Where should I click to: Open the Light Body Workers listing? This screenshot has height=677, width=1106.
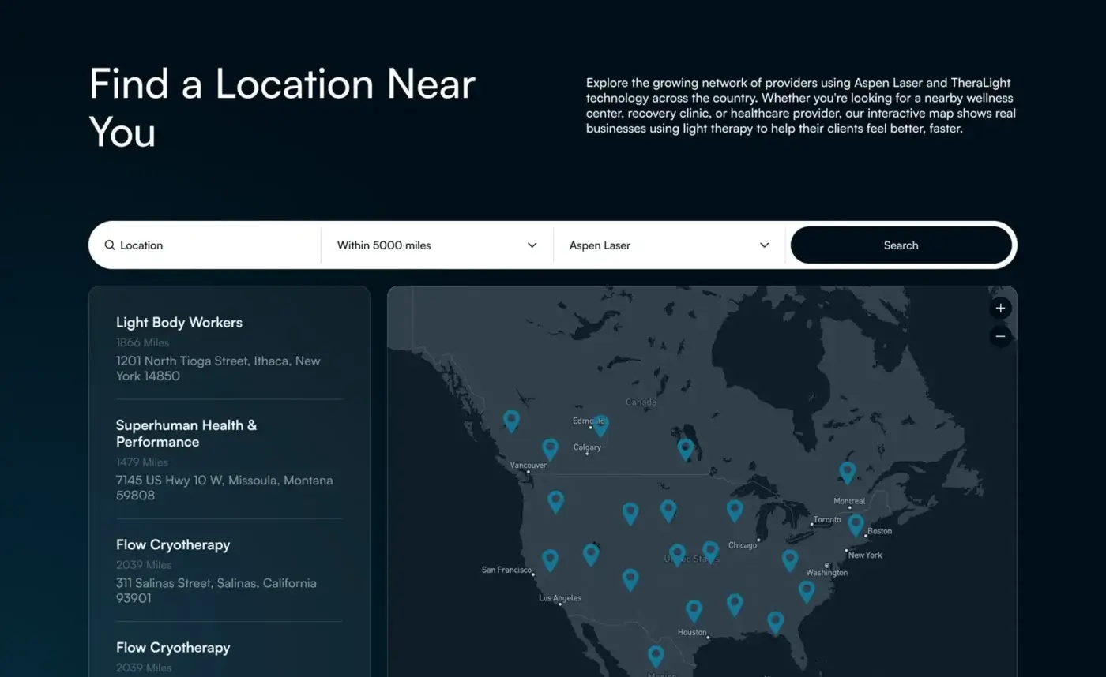point(179,323)
